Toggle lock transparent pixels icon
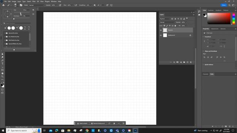237x133 pixels. (x=164, y=25)
